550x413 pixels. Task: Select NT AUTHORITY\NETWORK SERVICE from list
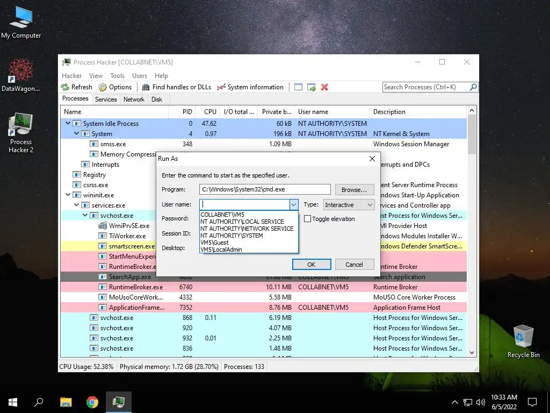249,229
